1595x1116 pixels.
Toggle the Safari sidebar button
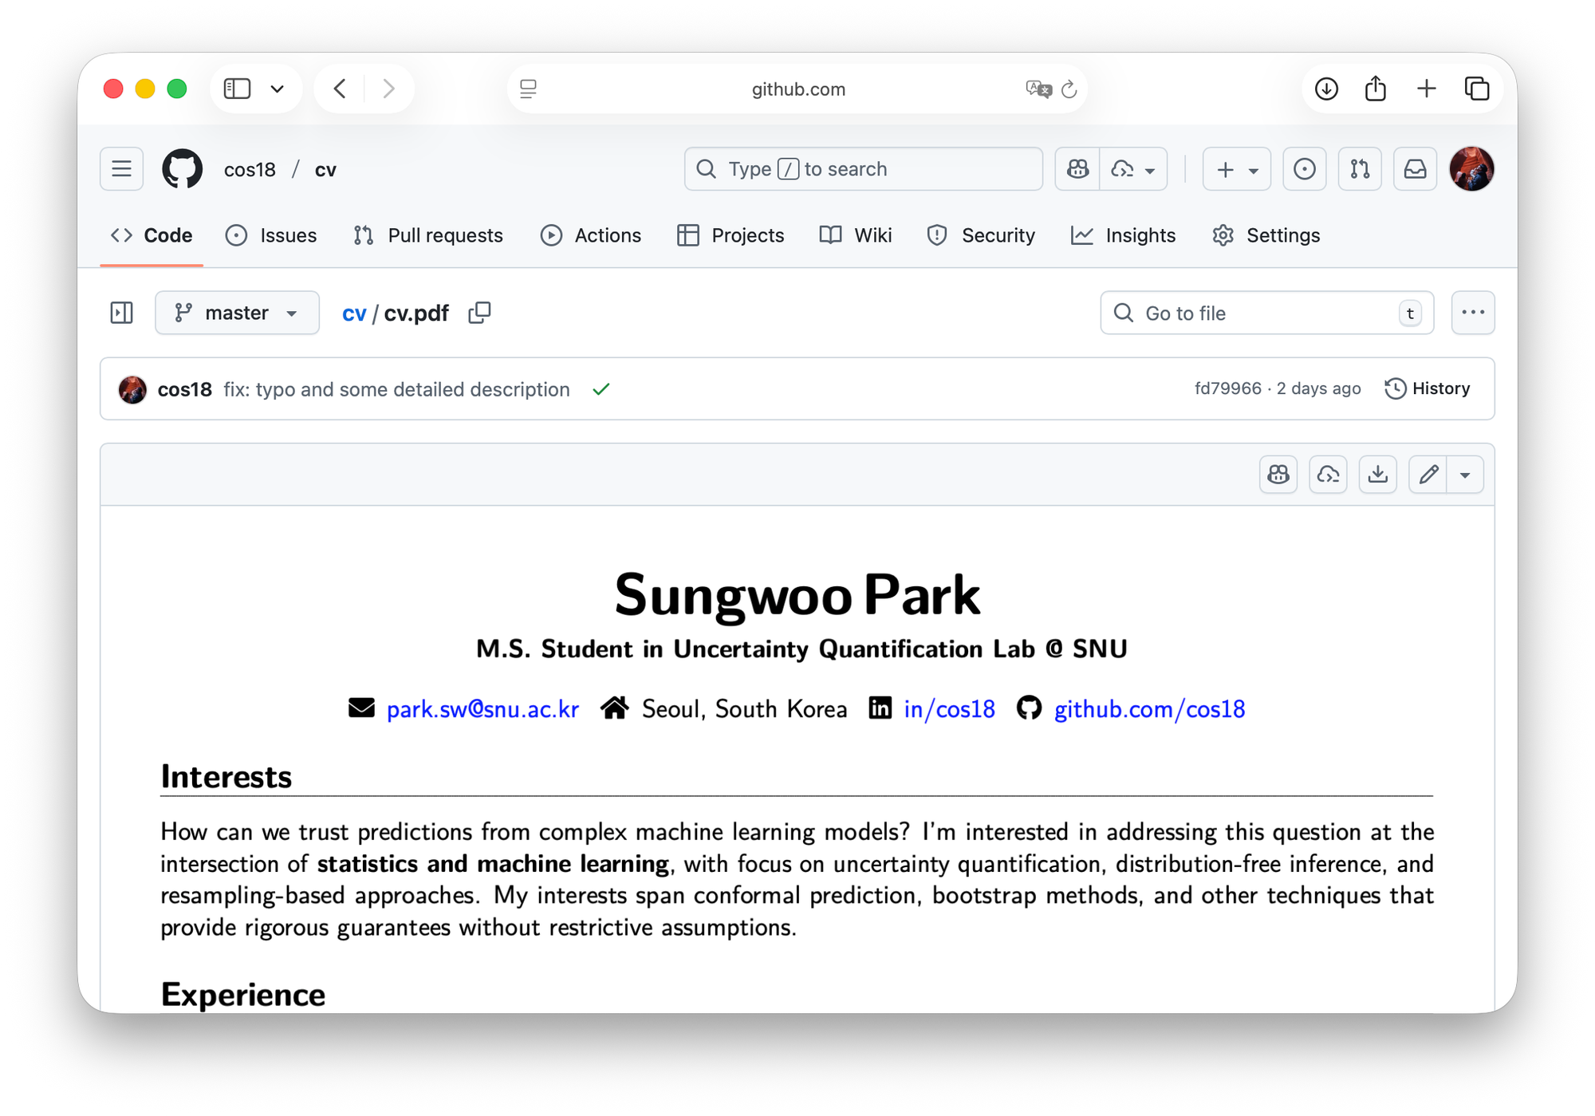pyautogui.click(x=237, y=89)
